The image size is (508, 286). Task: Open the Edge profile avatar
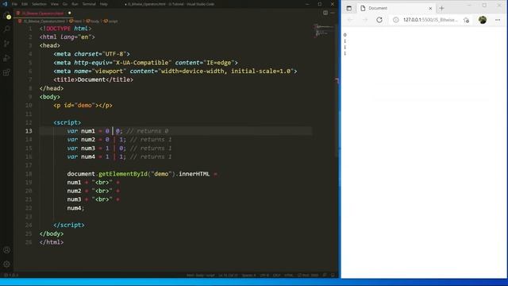[x=483, y=20]
